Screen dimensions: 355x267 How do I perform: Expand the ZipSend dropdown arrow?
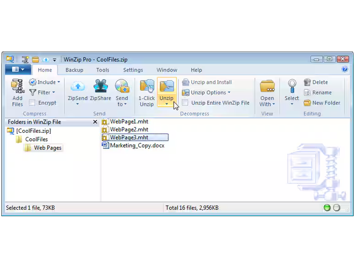77,104
